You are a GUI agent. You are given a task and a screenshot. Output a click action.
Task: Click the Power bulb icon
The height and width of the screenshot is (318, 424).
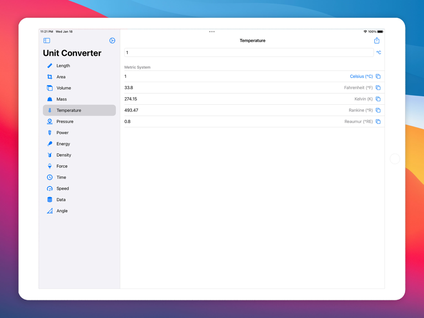coord(50,133)
